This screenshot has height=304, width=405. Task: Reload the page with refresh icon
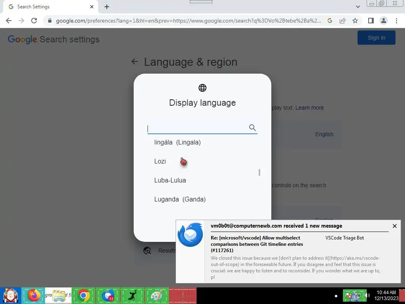point(34,21)
